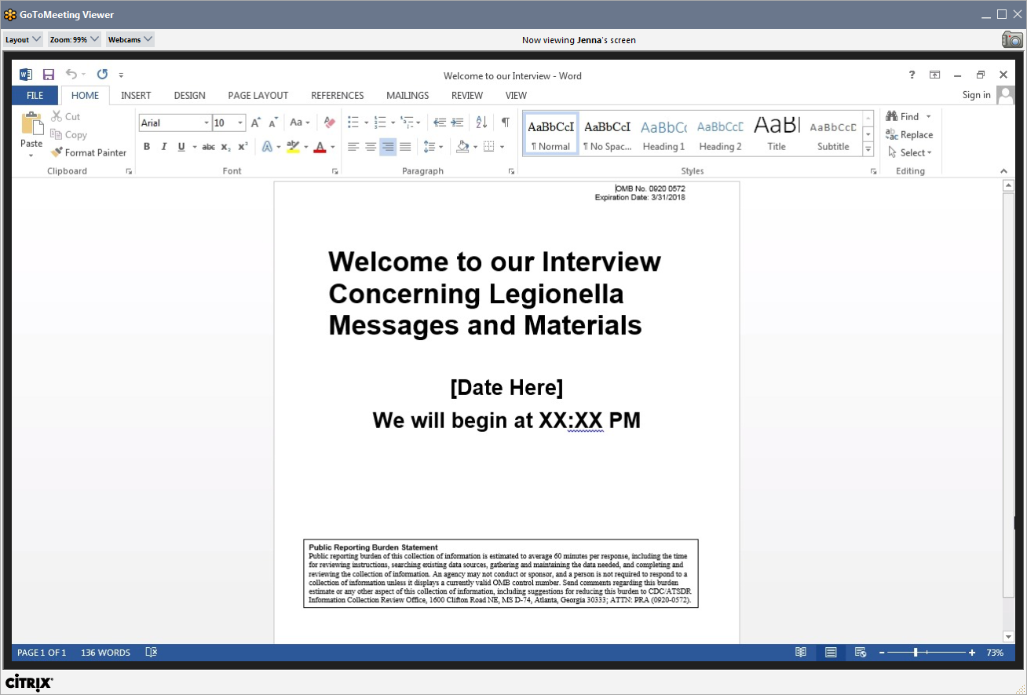Click the Clear Formatting eraser icon
Screen dimensions: 1027x695
click(x=330, y=123)
